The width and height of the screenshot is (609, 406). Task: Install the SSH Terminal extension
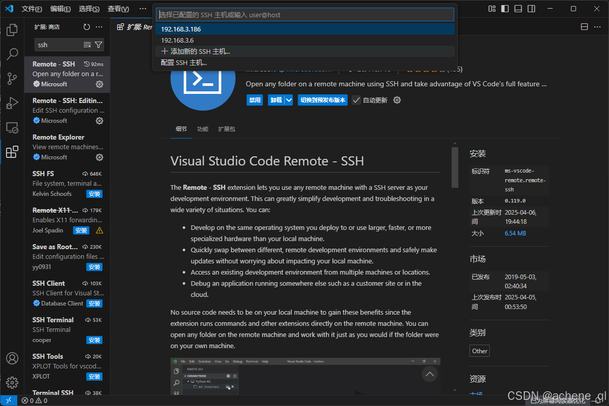click(x=94, y=340)
